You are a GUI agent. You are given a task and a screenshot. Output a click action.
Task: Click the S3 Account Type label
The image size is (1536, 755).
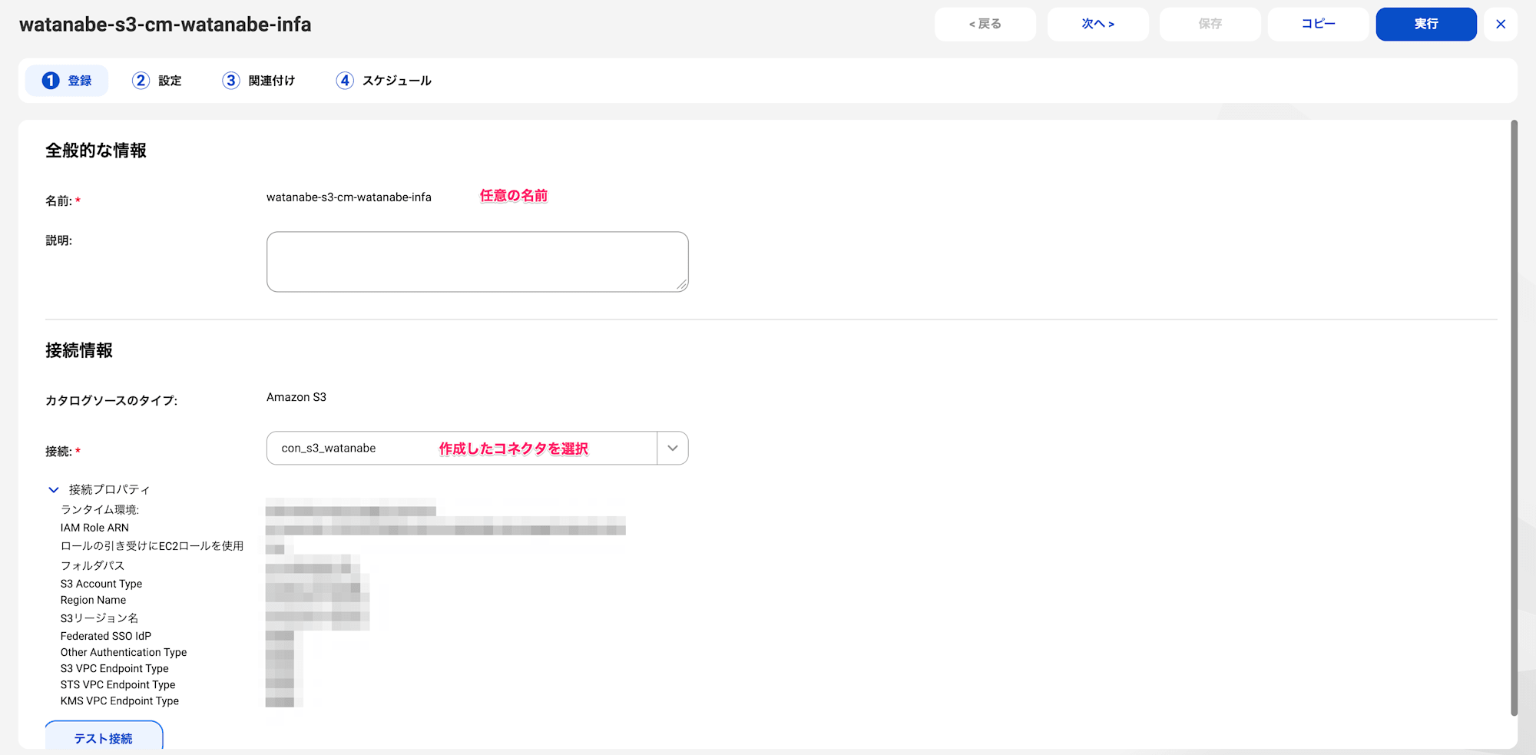click(x=101, y=584)
